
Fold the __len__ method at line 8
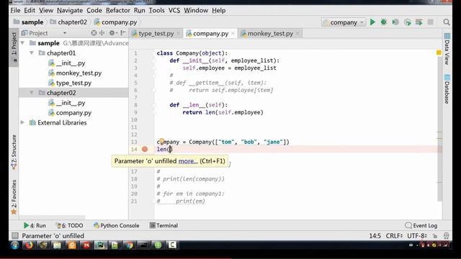point(154,105)
